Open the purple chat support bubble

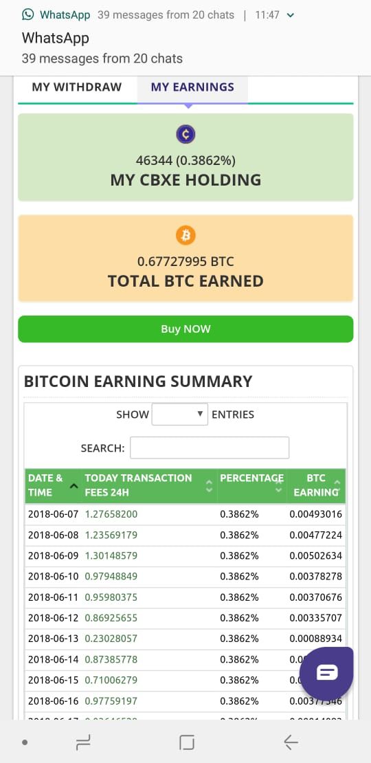click(x=326, y=673)
